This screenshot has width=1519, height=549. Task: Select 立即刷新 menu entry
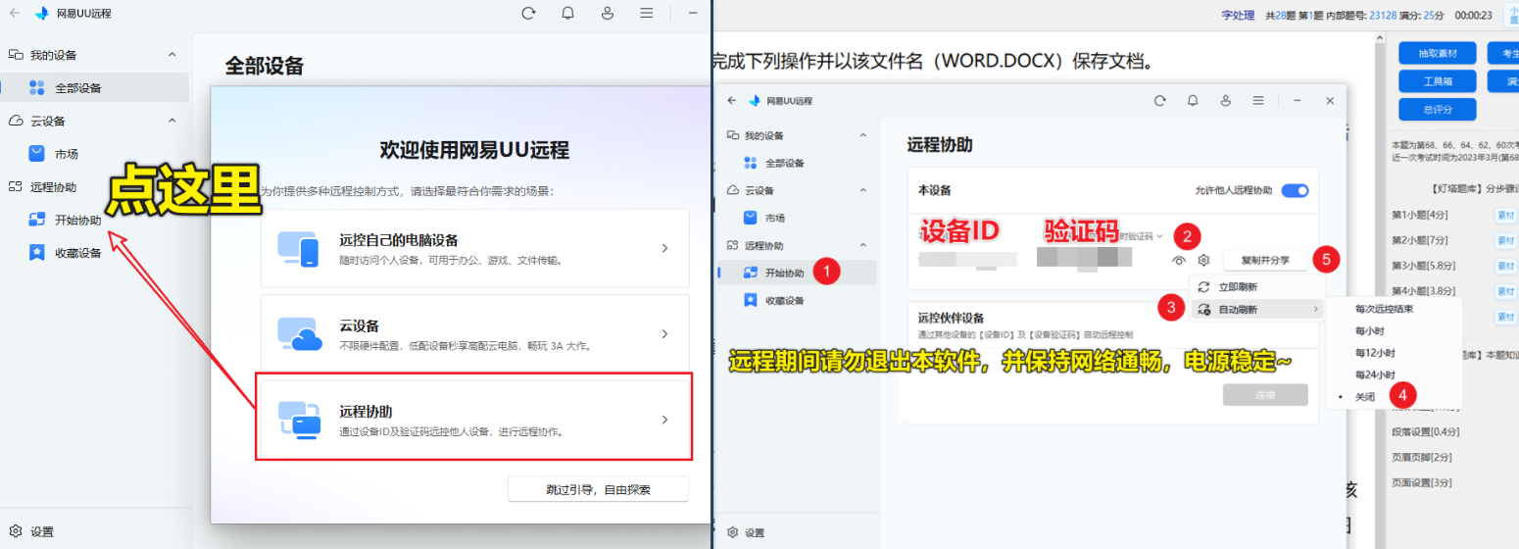click(1256, 287)
